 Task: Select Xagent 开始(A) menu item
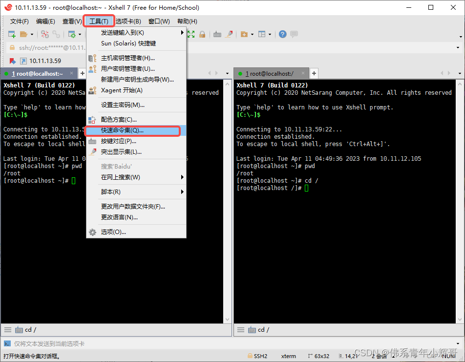pos(136,90)
